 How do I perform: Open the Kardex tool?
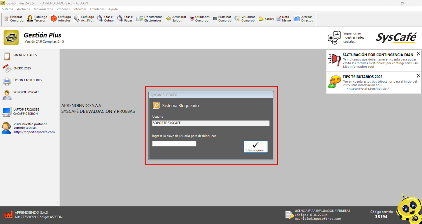point(267,19)
